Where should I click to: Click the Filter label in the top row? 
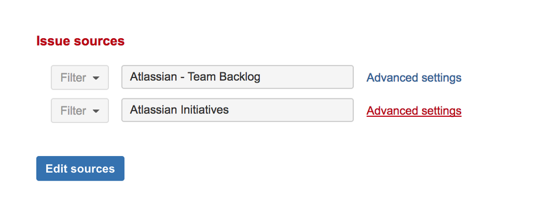pos(73,77)
